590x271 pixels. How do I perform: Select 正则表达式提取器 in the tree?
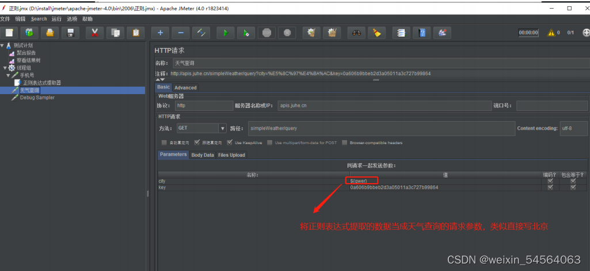tap(42, 83)
